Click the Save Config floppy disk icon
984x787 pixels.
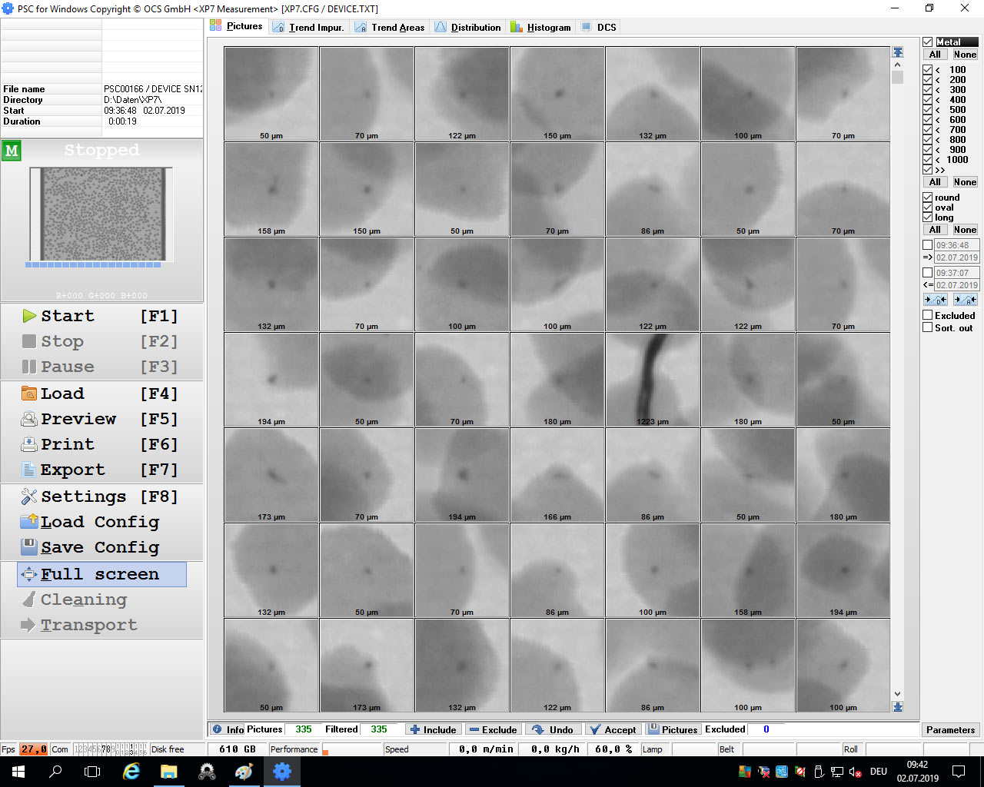click(x=29, y=547)
